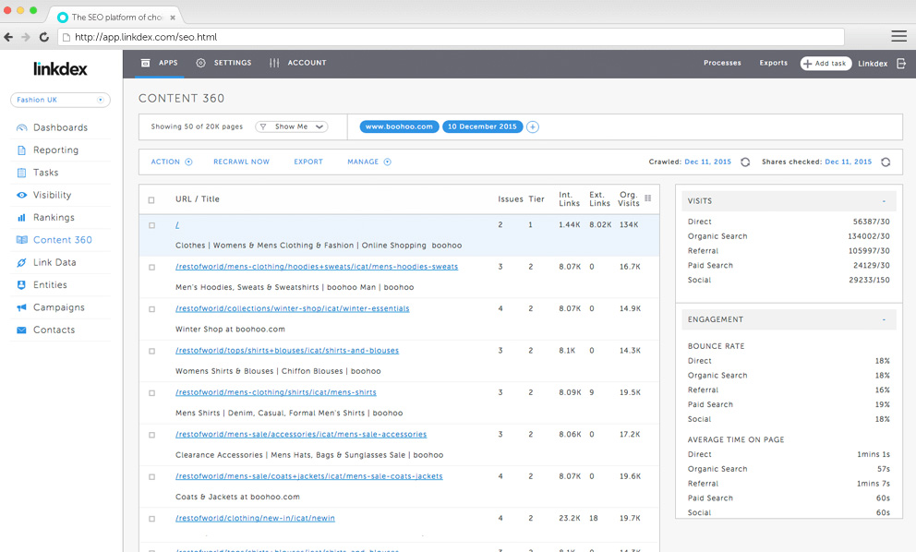The width and height of the screenshot is (916, 552).
Task: Click the Dashboards speedometer icon in sidebar
Action: pyautogui.click(x=21, y=127)
